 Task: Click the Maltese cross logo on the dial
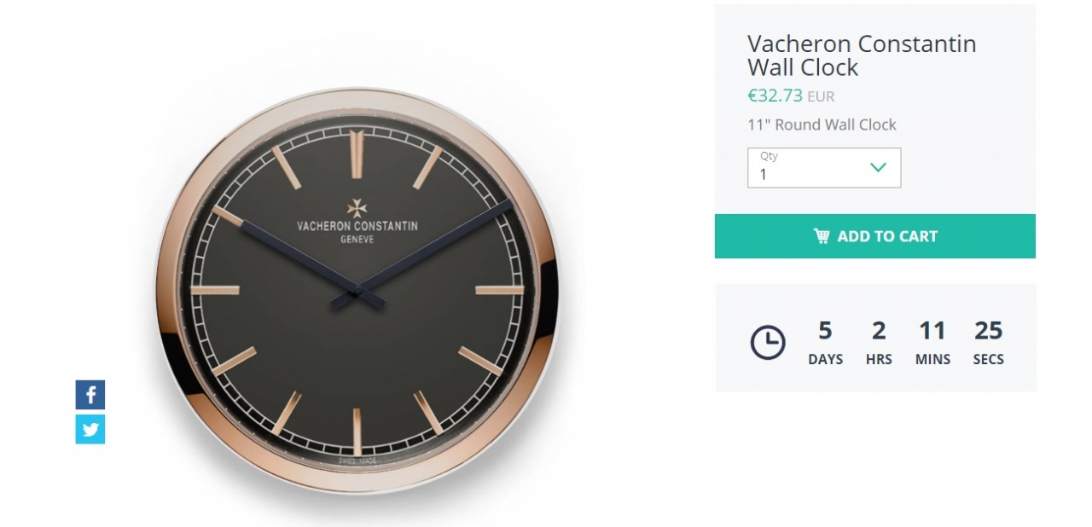coord(357,208)
